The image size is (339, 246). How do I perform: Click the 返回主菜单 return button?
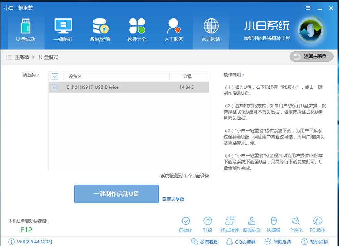point(311,56)
